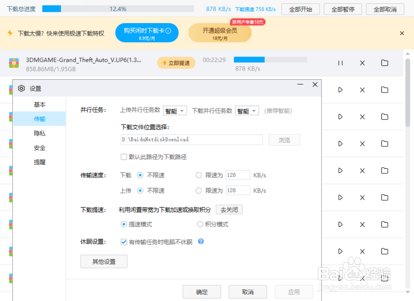
Task: Cancel the Grand_Theft_Auto_V download task
Action: [362, 63]
